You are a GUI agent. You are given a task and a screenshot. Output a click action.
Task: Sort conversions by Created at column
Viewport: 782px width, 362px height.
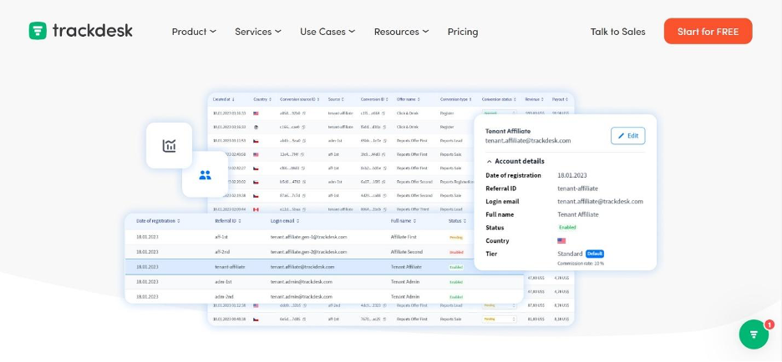click(x=223, y=99)
